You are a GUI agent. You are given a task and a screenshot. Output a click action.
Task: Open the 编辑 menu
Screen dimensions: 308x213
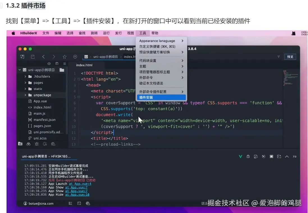(58, 33)
